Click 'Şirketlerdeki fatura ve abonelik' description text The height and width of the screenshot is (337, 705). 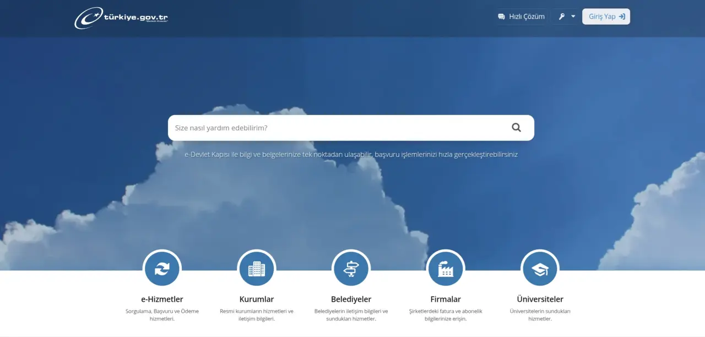coord(446,315)
